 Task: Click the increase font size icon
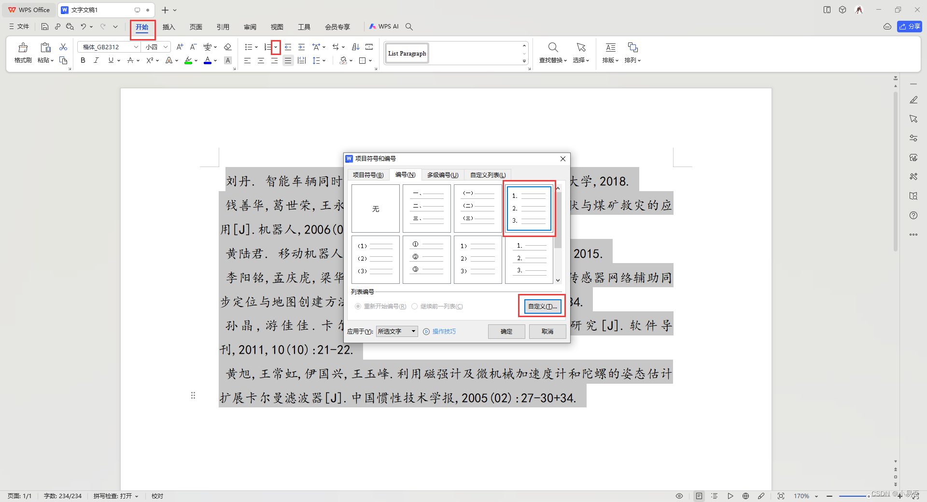180,47
